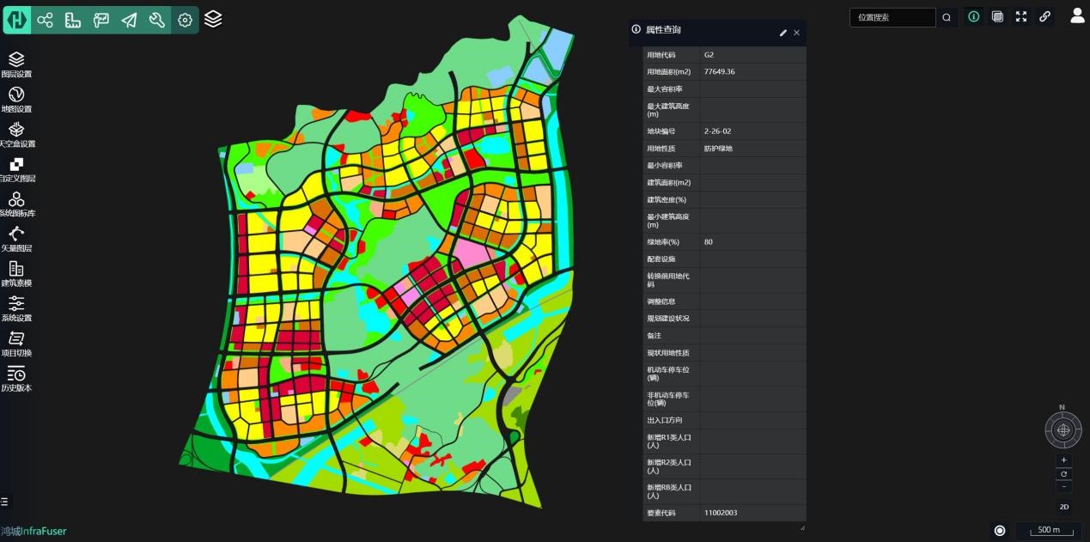Expand the bottom-left list menu icon

tap(4, 502)
